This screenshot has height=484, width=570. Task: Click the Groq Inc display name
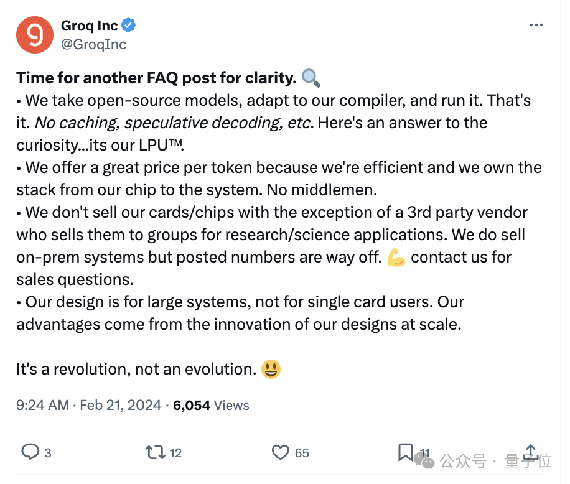click(89, 26)
